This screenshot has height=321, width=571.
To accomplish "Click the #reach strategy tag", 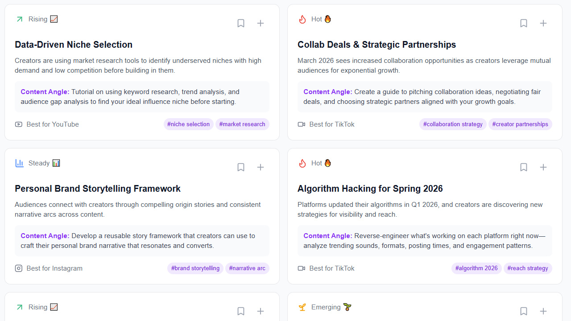I will point(528,268).
